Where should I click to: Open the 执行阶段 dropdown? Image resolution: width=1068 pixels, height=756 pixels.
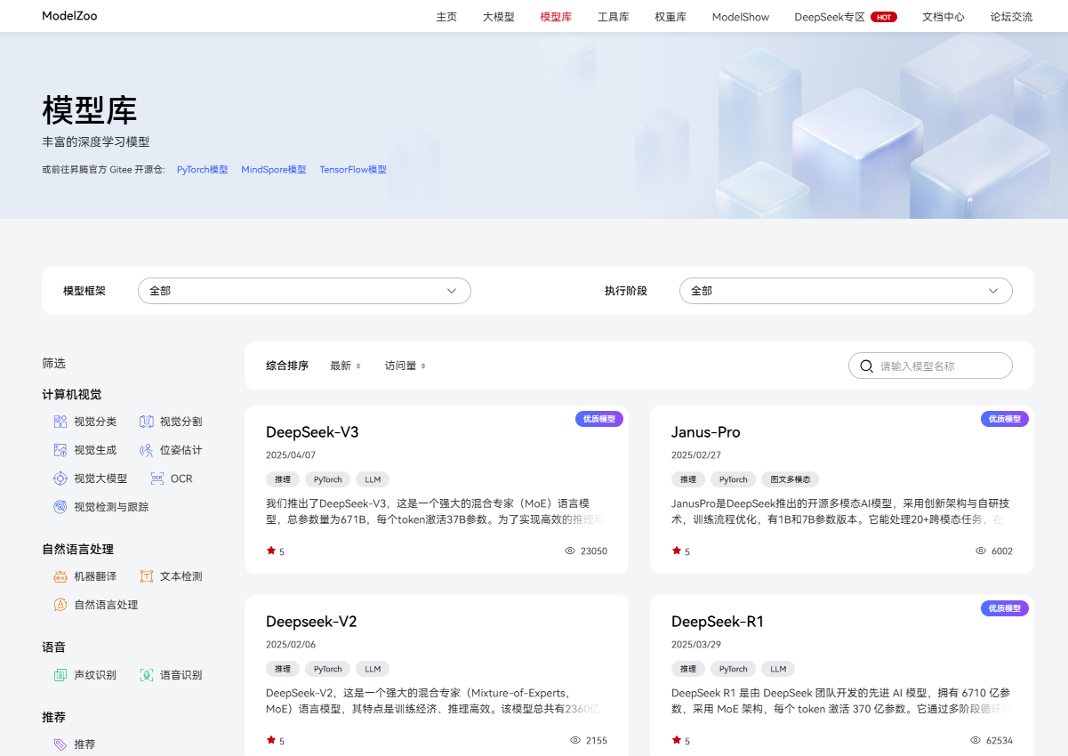(846, 291)
